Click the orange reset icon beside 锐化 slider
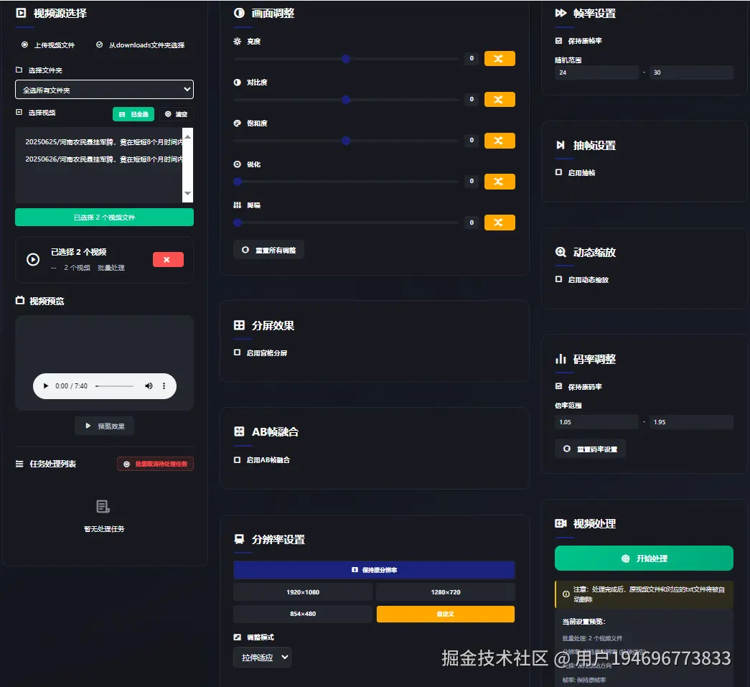Image resolution: width=750 pixels, height=687 pixels. [x=500, y=181]
